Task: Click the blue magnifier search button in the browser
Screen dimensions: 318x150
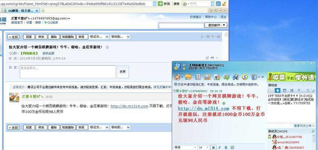Action: [x=218, y=4]
